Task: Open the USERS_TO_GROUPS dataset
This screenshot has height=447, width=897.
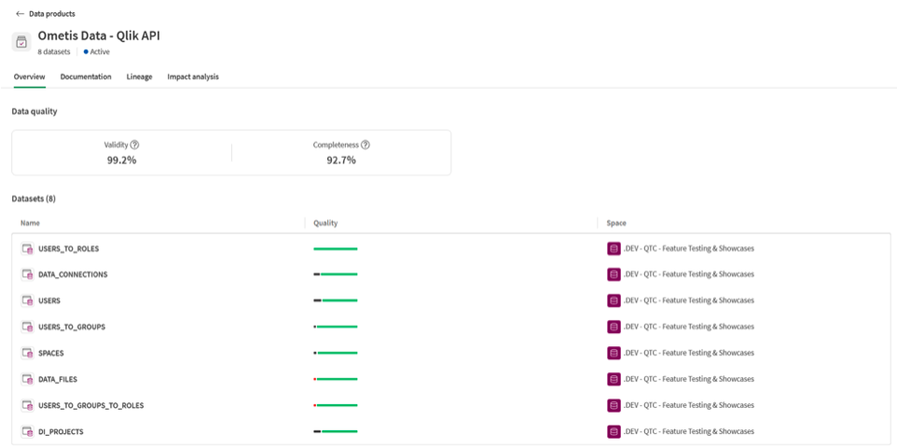Action: (x=71, y=328)
